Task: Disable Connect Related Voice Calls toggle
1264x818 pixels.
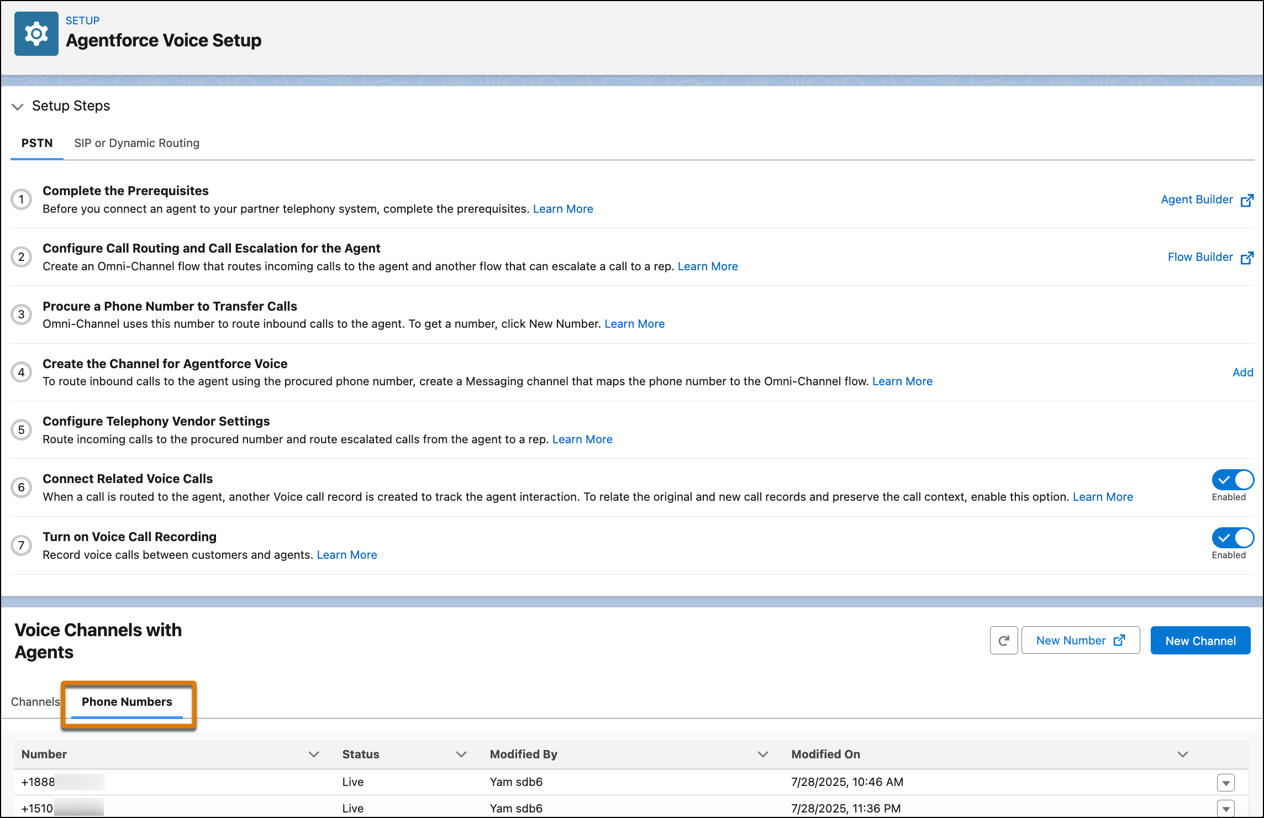Action: click(1233, 480)
